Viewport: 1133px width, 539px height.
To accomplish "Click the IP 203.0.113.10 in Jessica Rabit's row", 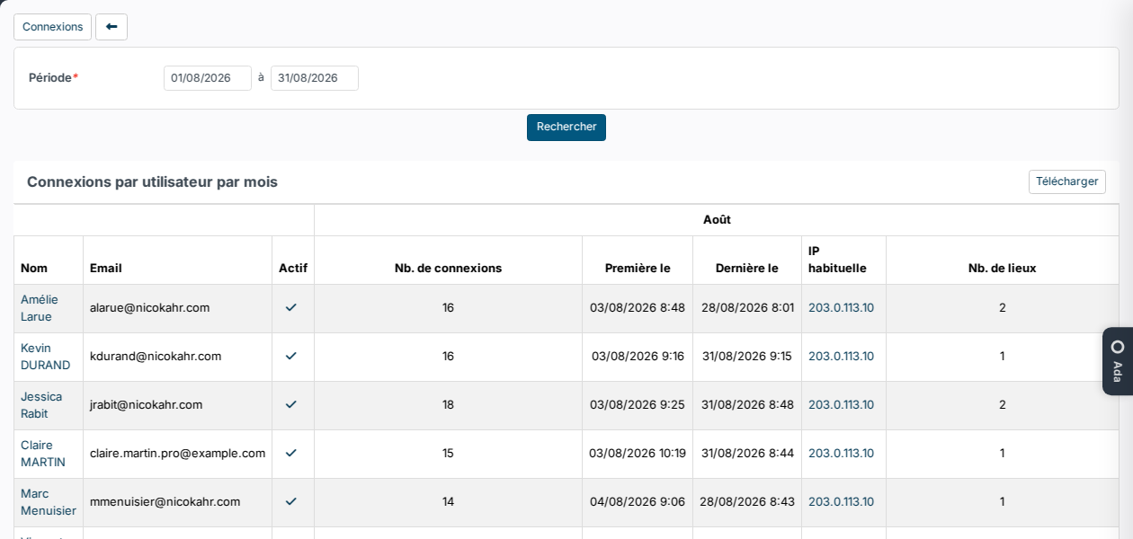I will tap(841, 404).
